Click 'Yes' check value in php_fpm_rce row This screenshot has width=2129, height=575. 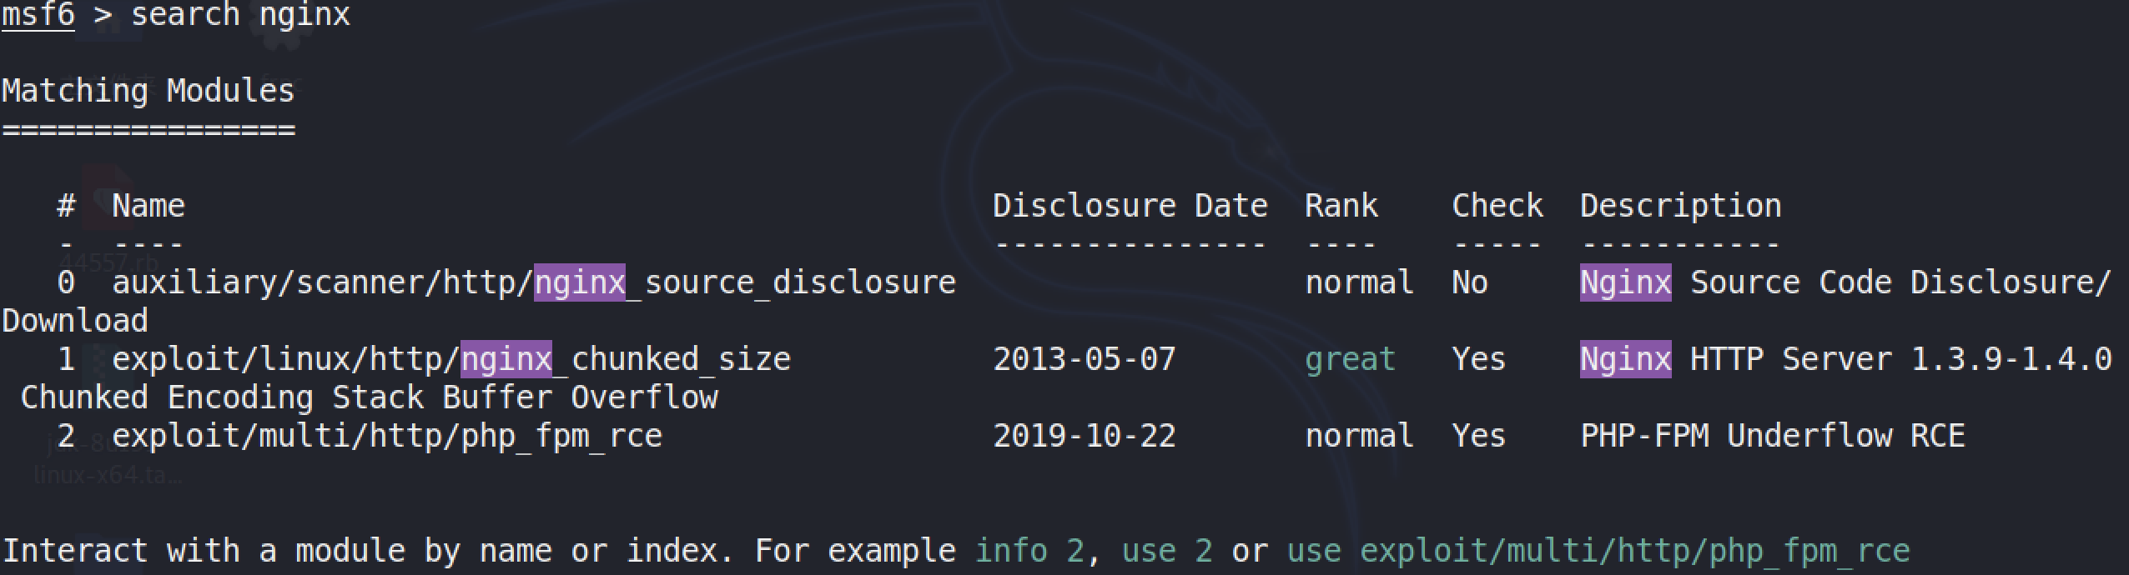[x=1479, y=436]
